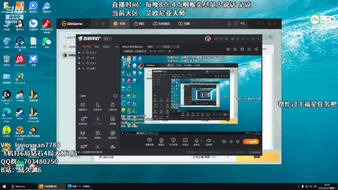The image size is (338, 190).
Task: Open the share icon above preview
Action: click(x=256, y=49)
